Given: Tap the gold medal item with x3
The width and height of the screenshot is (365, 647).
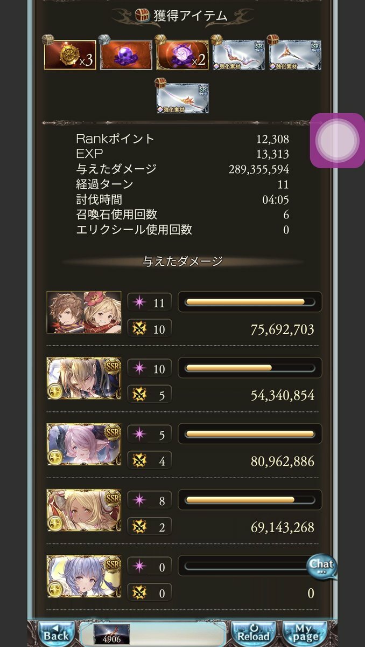Looking at the screenshot, I should [70, 55].
